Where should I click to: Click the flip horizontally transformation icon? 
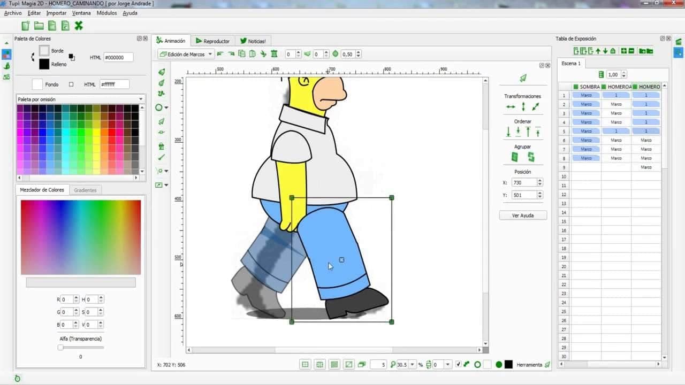[511, 107]
